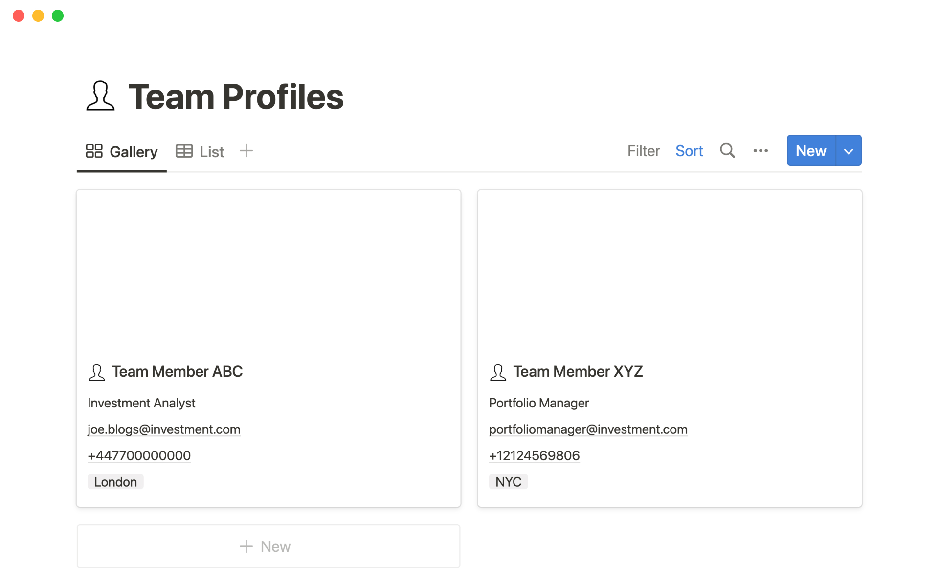The height and width of the screenshot is (587, 939).
Task: Open the Team Member XYZ card title
Action: (x=578, y=372)
